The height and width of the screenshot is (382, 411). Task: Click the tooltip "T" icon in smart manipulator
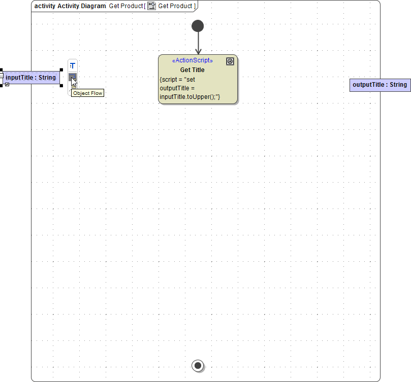point(73,64)
